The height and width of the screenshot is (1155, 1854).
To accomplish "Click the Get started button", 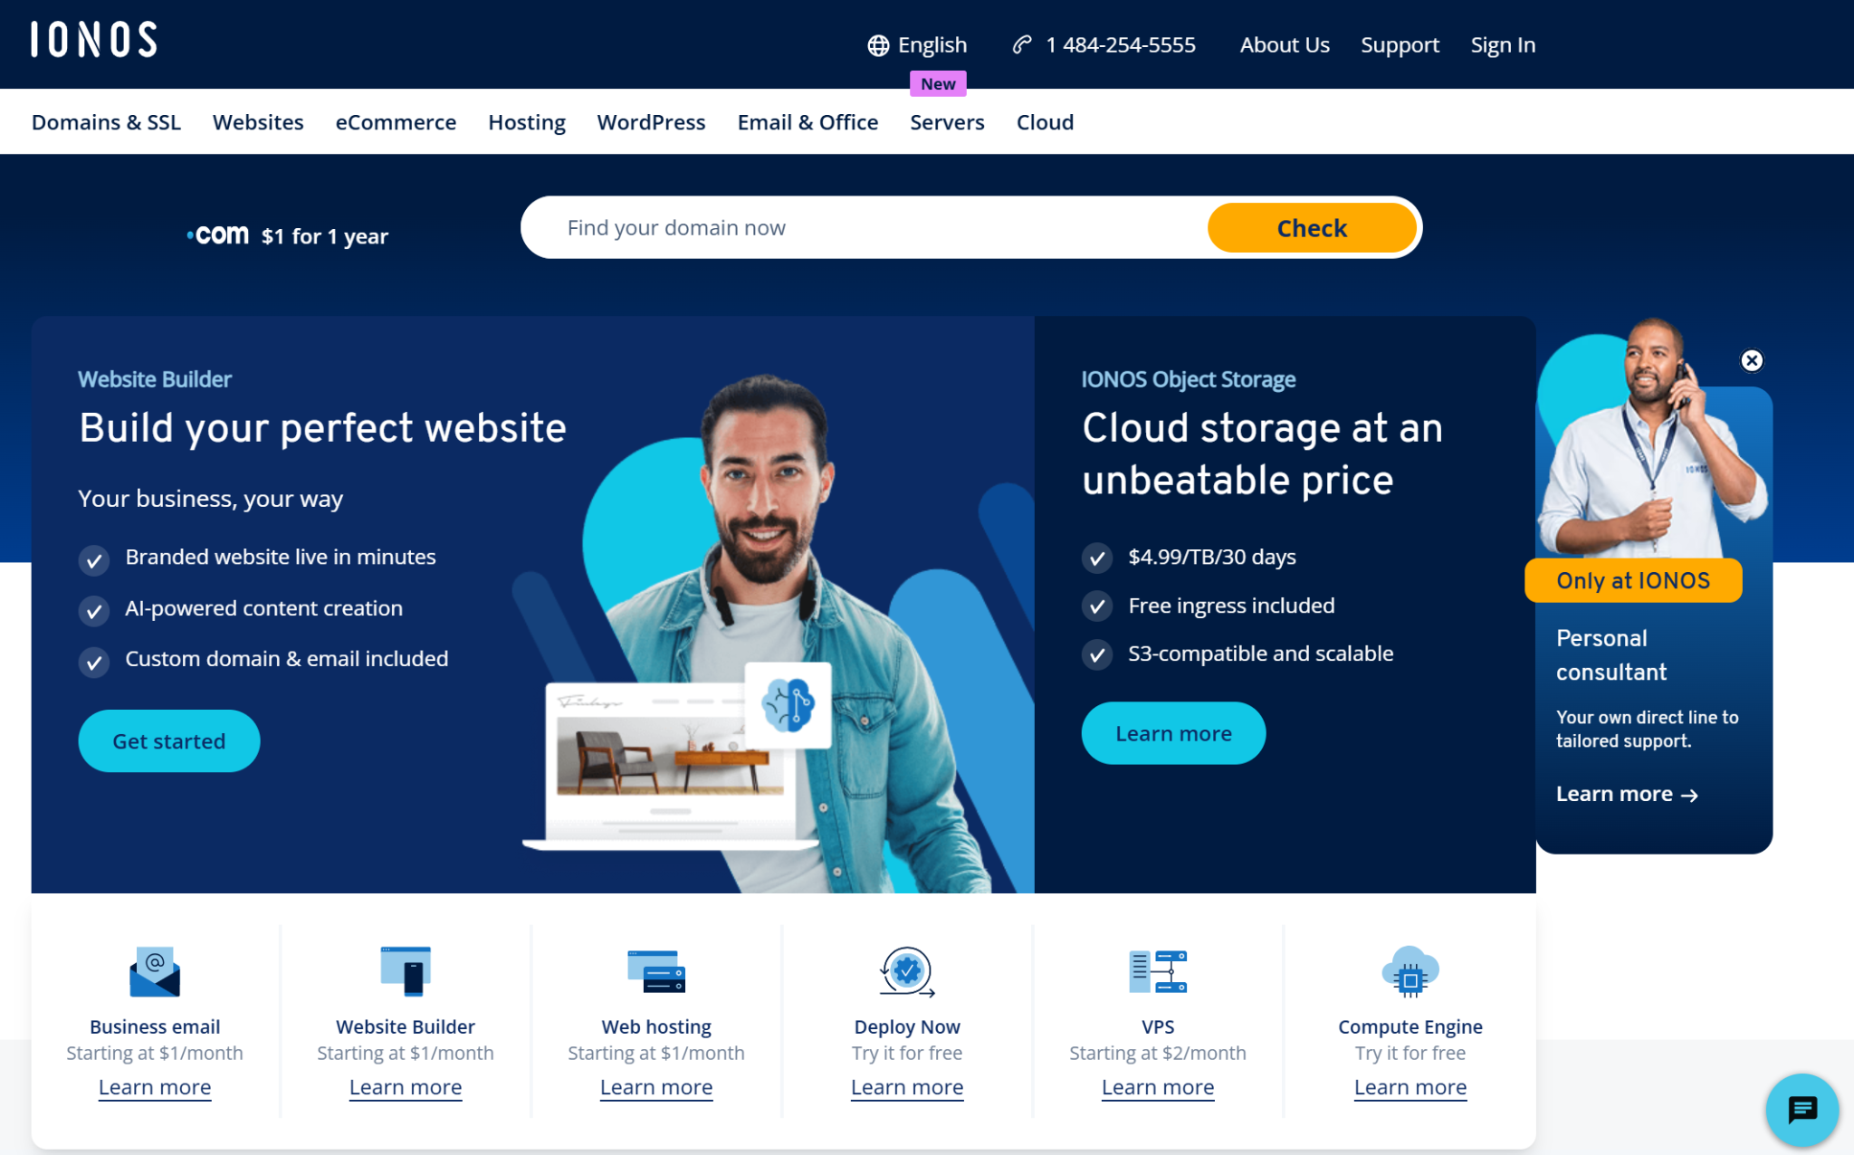I will [169, 740].
